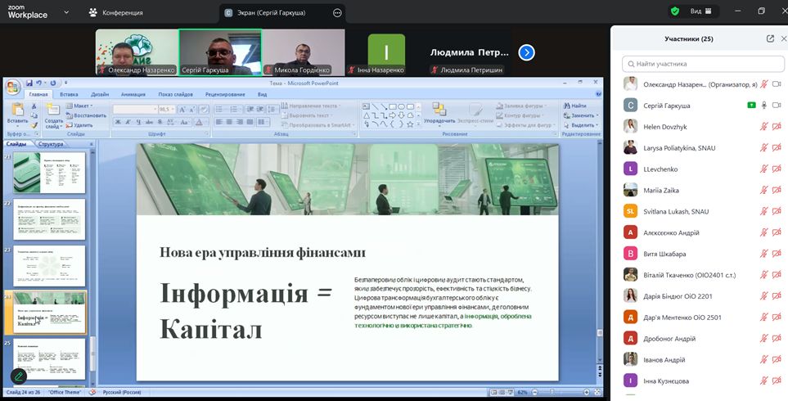Click the PowerPoint Save icon
This screenshot has height=401, width=788.
29,83
